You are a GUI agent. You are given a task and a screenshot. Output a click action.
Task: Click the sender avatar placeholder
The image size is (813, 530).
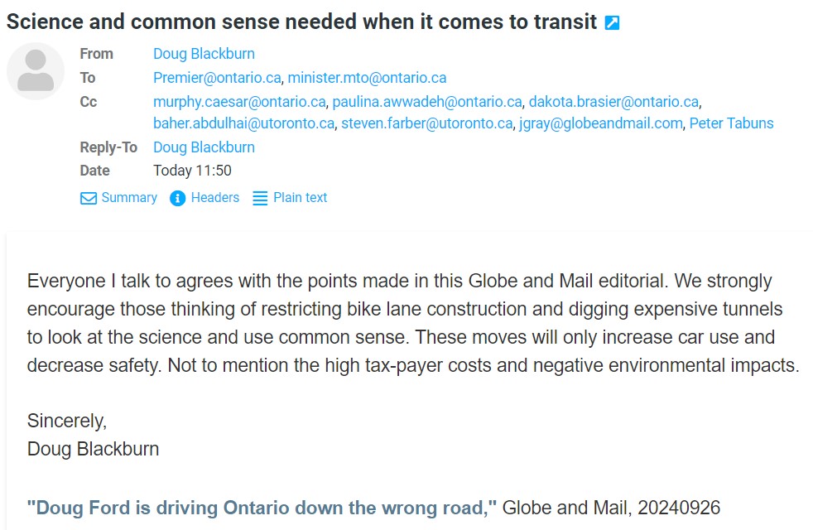tap(36, 72)
